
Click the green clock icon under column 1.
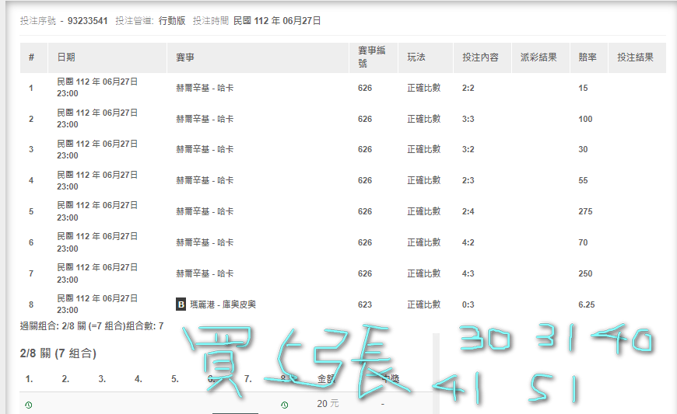pos(29,405)
